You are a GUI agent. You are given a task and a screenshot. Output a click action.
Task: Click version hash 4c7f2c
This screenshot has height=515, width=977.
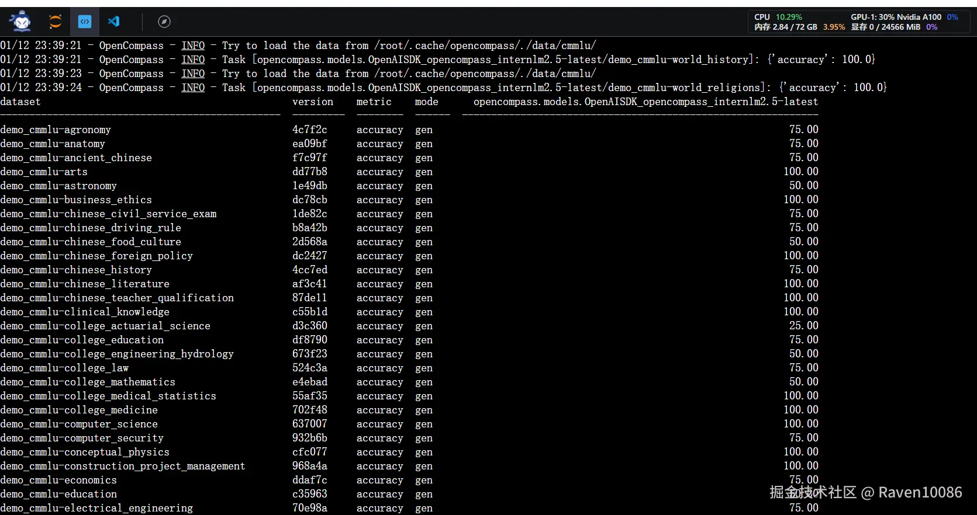310,130
